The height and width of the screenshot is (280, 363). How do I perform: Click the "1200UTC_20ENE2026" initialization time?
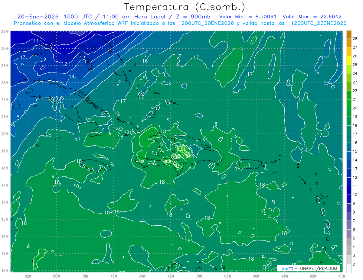(206, 23)
